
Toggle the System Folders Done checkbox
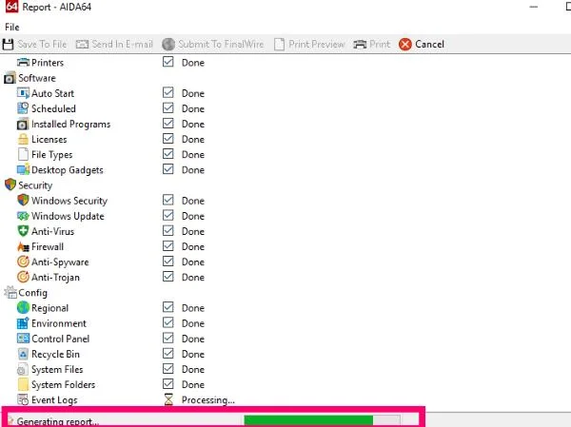click(168, 383)
